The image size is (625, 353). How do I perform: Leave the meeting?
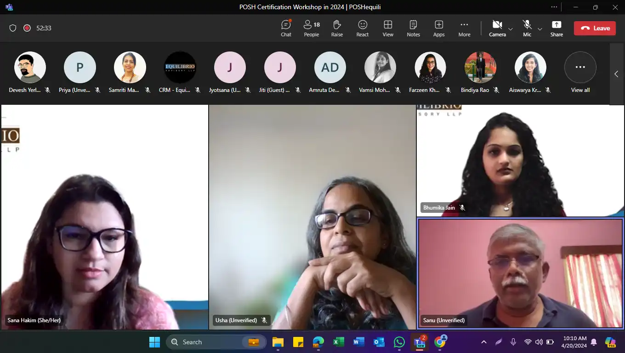click(595, 28)
